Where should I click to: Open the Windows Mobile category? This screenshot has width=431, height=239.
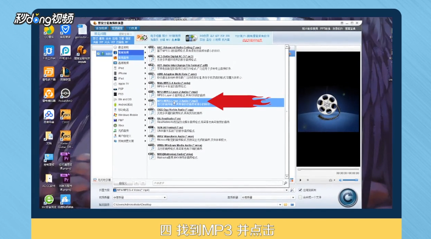129,115
